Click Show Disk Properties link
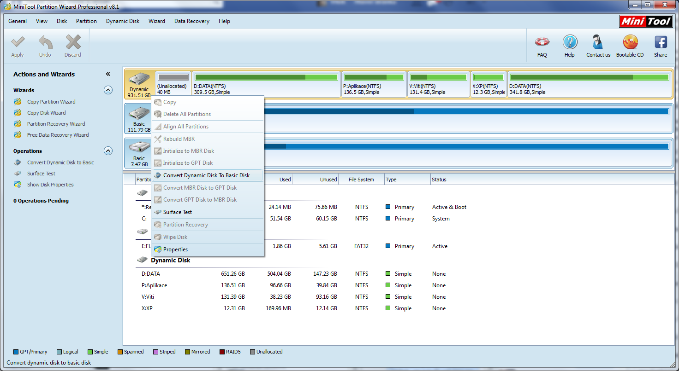The width and height of the screenshot is (679, 371). coord(50,185)
